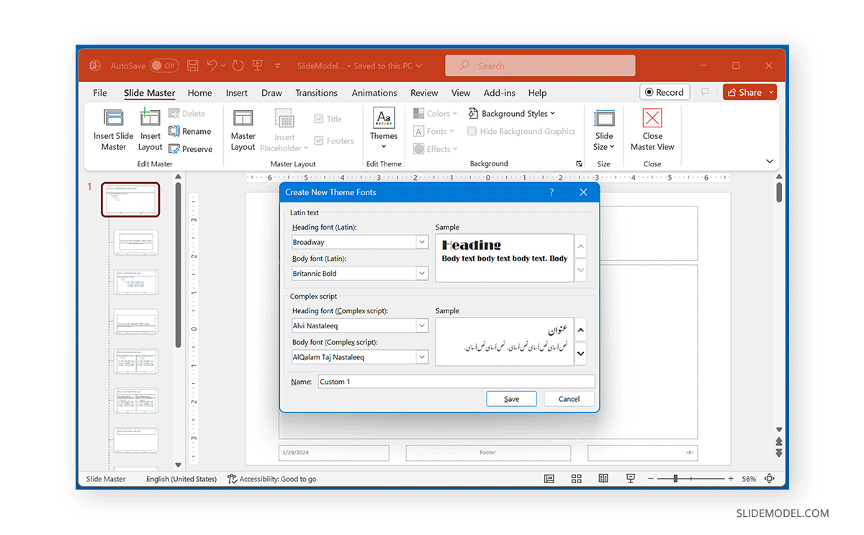The width and height of the screenshot is (864, 535).
Task: Open the Heading font (Latin) dropdown
Action: 423,242
